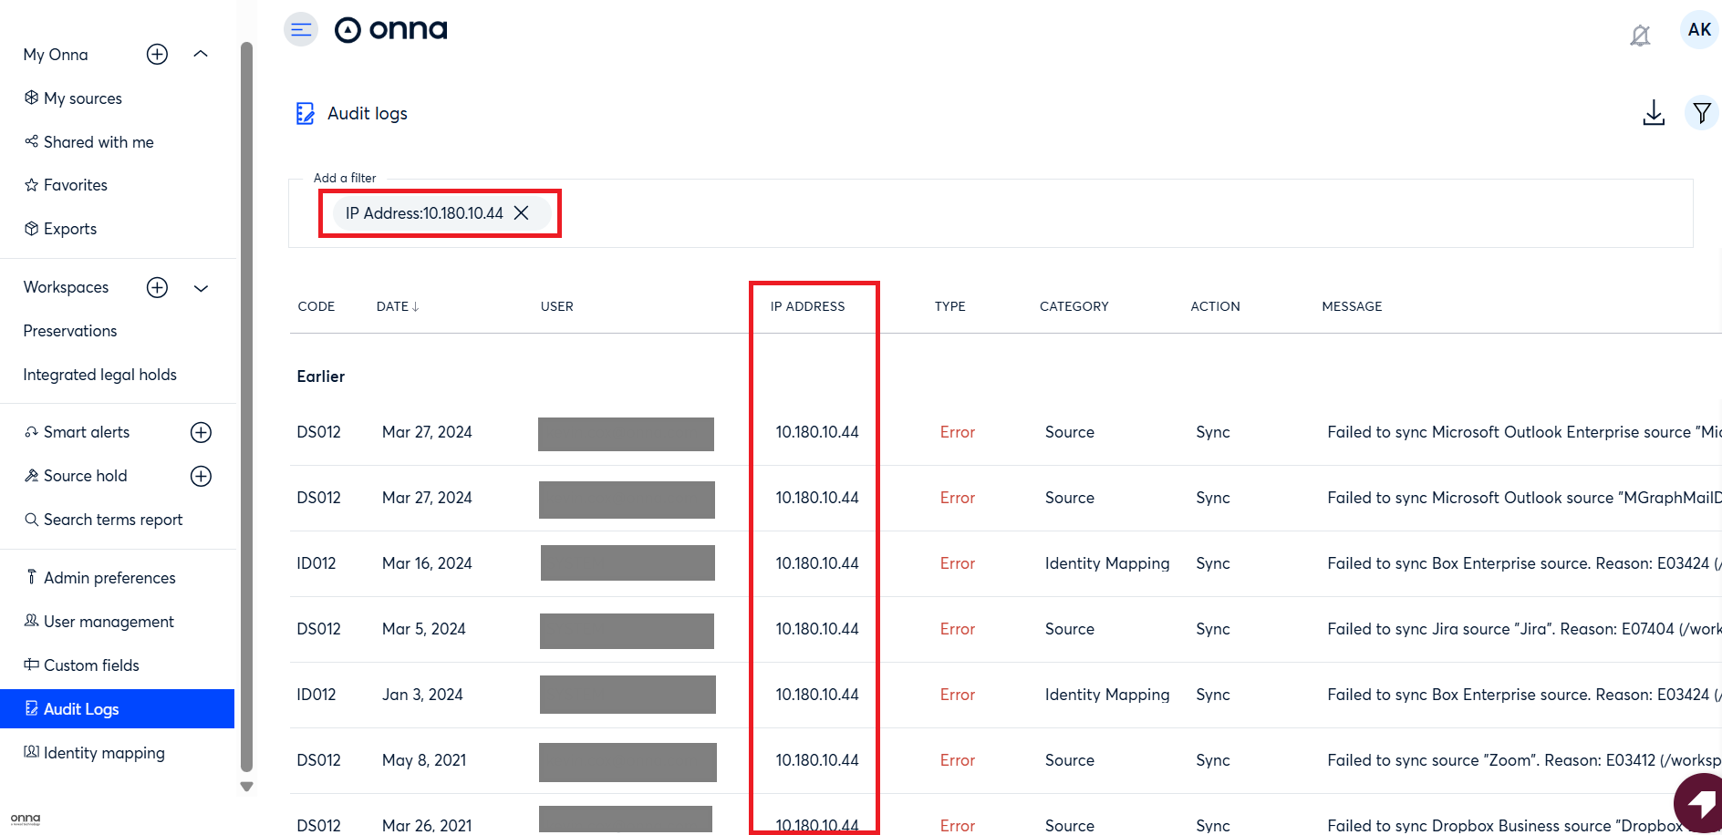Screen dimensions: 1722x835
Task: Expand the Workspaces section chevron
Action: tap(201, 288)
